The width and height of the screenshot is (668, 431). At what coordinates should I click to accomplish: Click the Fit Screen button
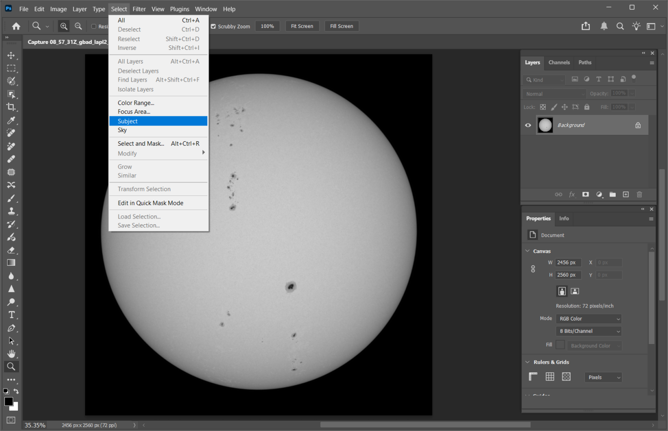(302, 26)
